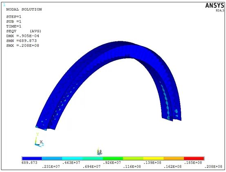Screen dimensions: 226x172
Task: Click the legend value '.162E+08'
Action: pyautogui.click(x=173, y=167)
